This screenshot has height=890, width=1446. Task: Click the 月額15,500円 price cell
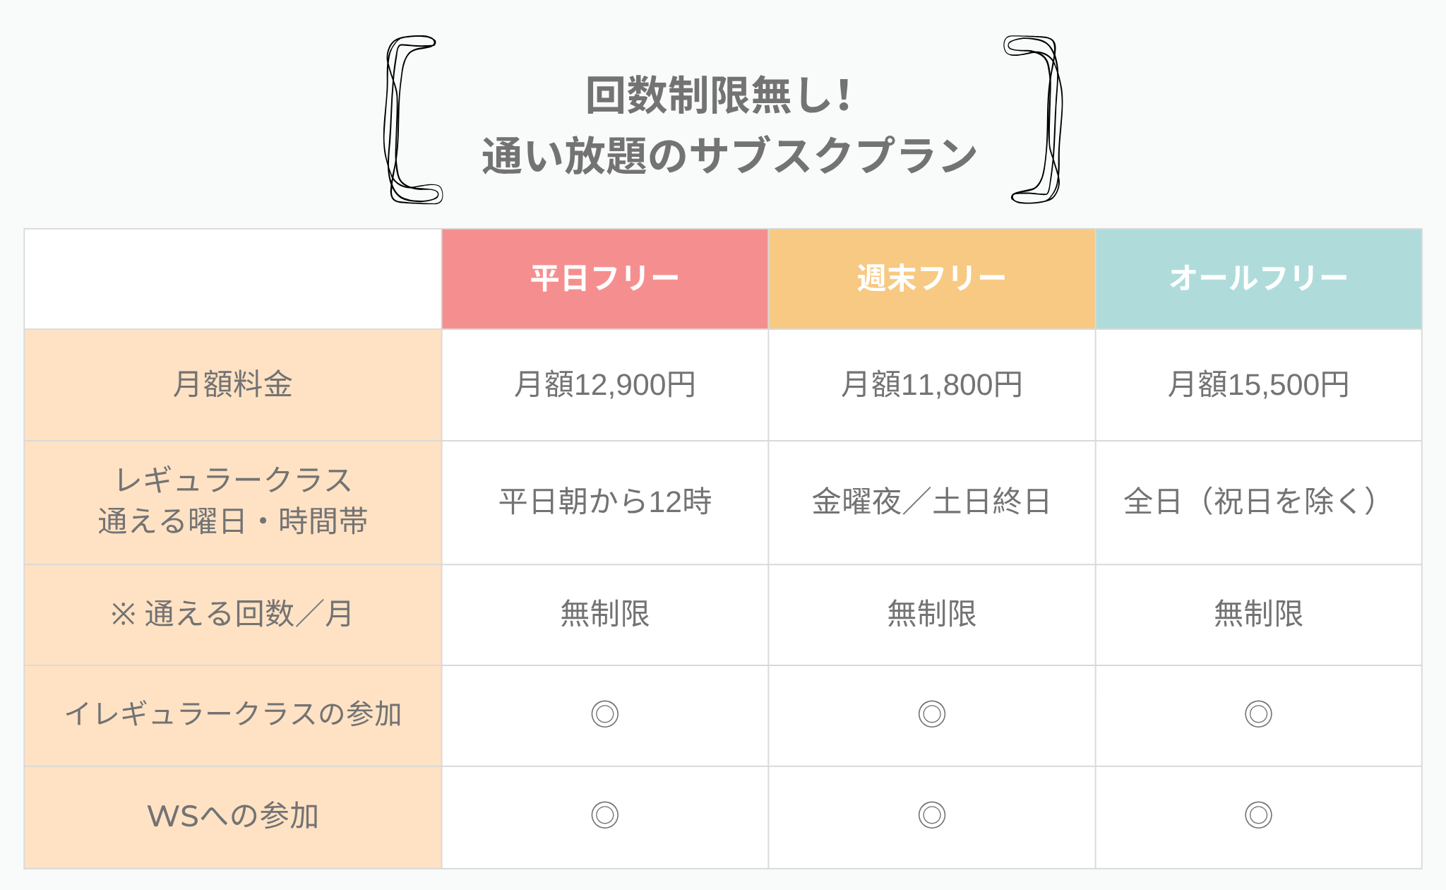pyautogui.click(x=1259, y=385)
